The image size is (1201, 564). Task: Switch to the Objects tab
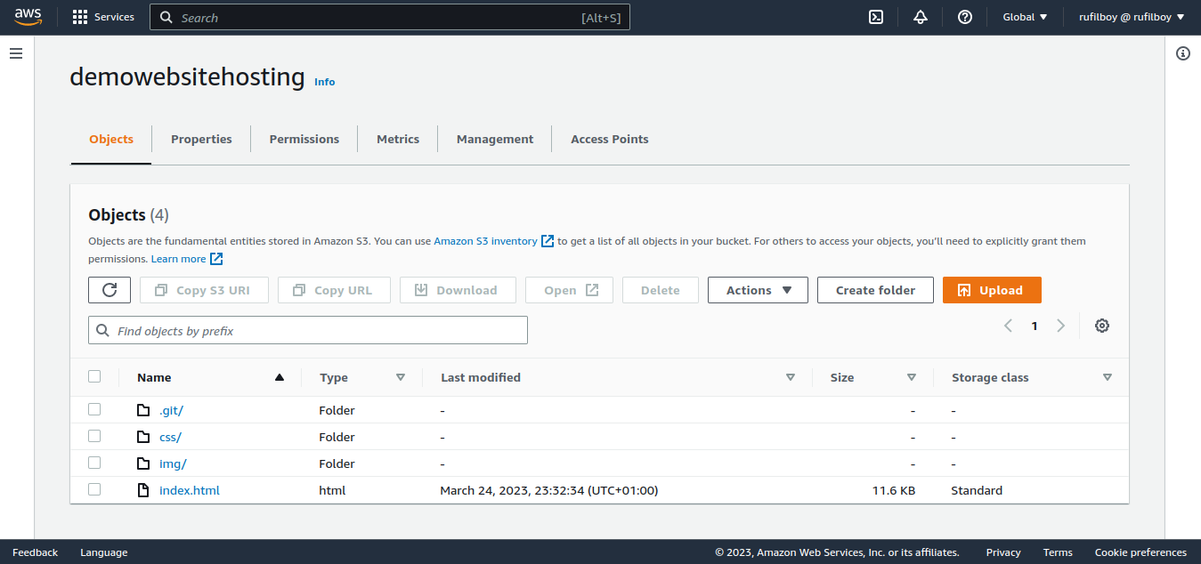coord(111,139)
